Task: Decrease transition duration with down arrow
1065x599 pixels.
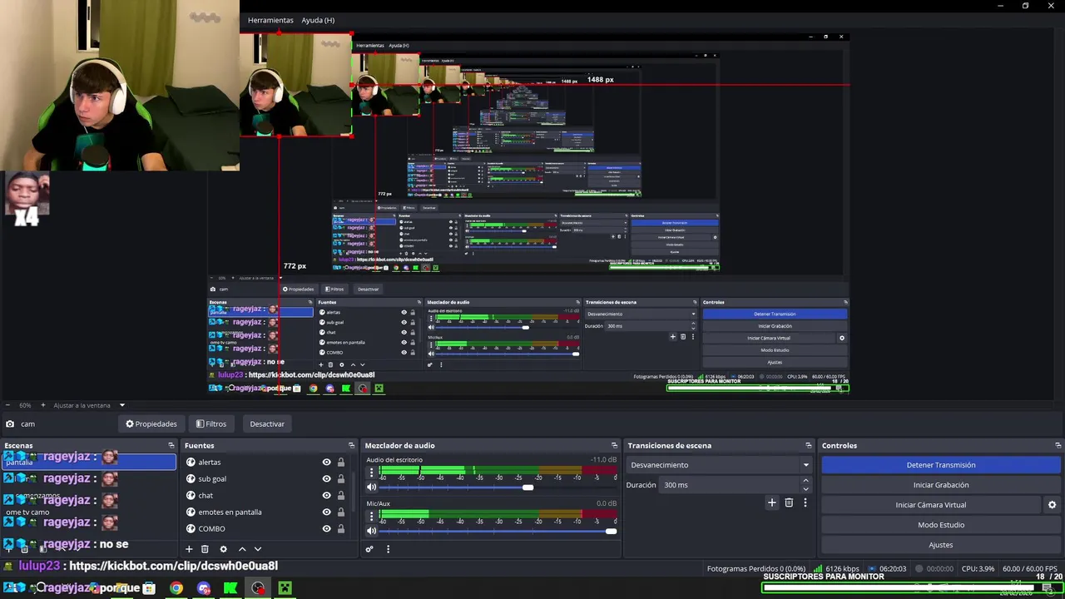Action: pyautogui.click(x=805, y=489)
